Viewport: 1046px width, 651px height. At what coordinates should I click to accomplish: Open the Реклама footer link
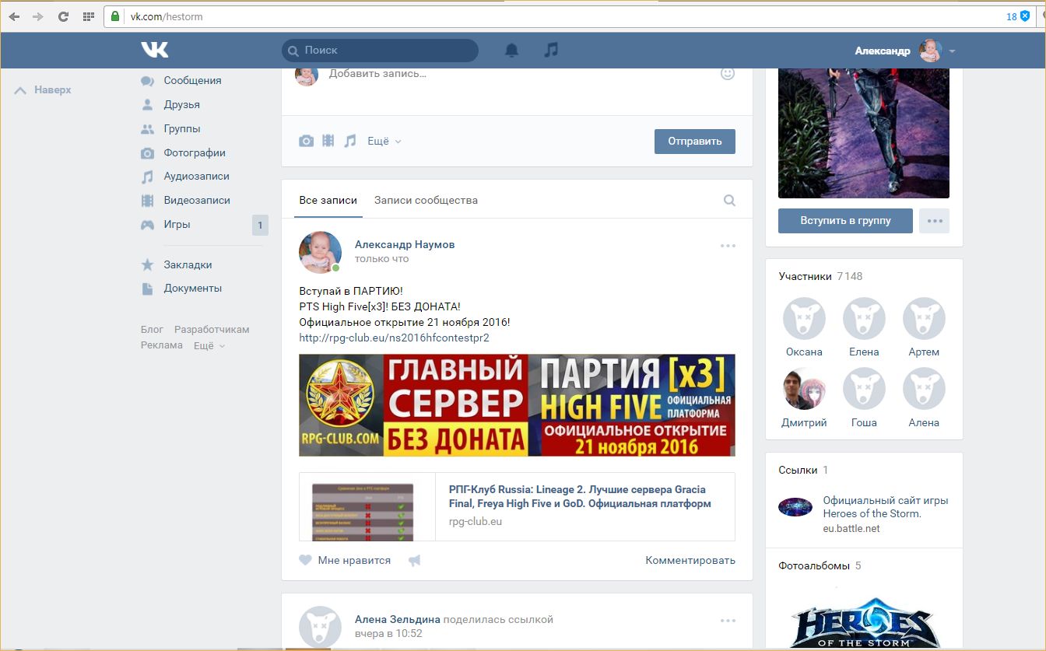coord(162,345)
